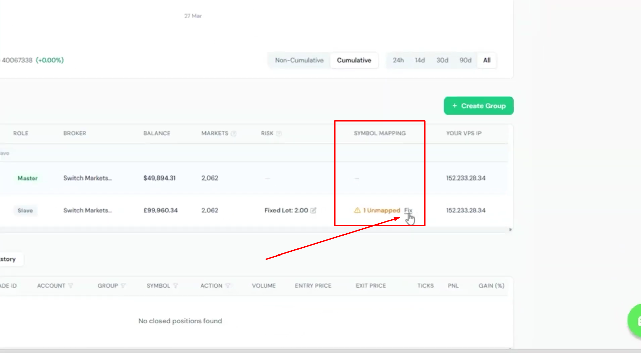Switch chart to Non-Cumulative mode
Image resolution: width=641 pixels, height=353 pixels.
click(x=299, y=60)
